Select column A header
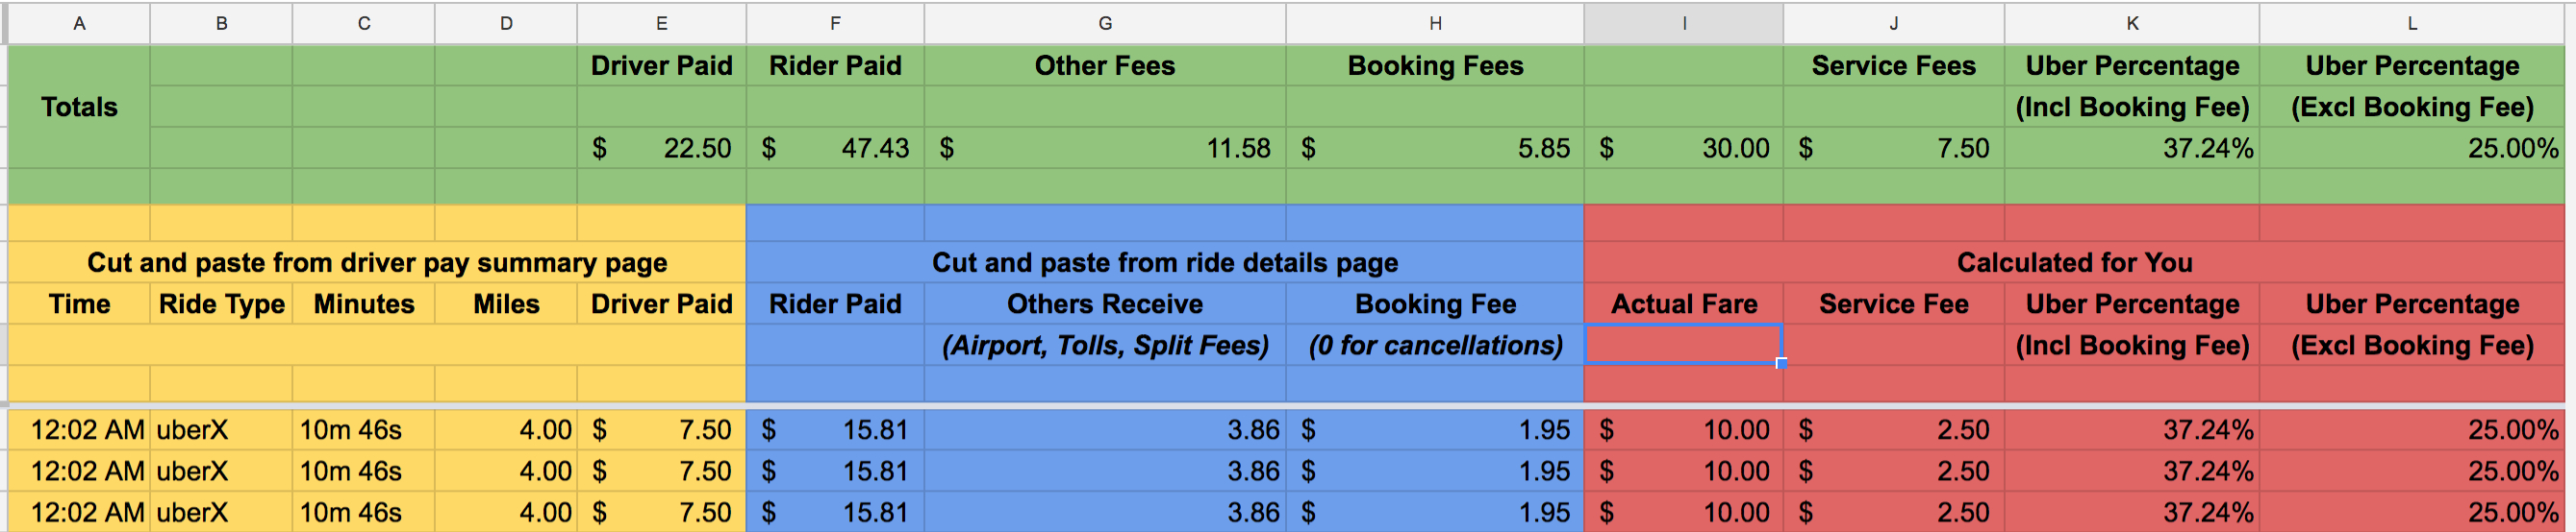 pos(79,23)
